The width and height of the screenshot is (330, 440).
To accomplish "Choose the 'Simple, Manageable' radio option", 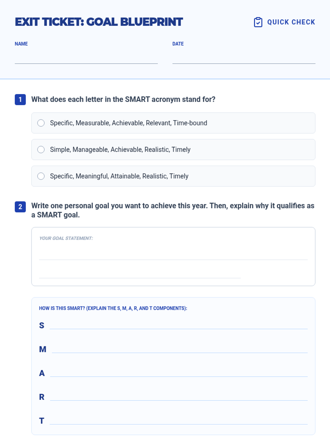I will click(41, 150).
